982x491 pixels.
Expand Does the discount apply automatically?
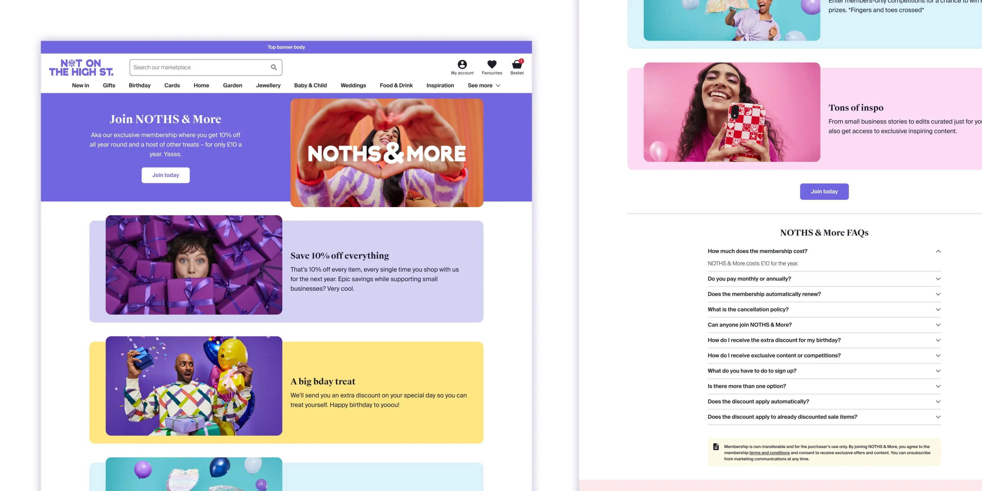[x=824, y=402]
